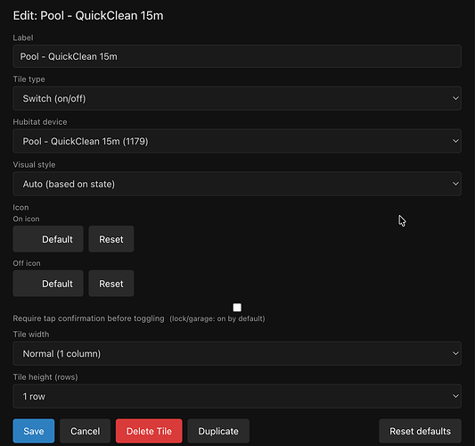Viewport: 475px width, 446px height.
Task: Reset the On icon
Action: click(111, 239)
